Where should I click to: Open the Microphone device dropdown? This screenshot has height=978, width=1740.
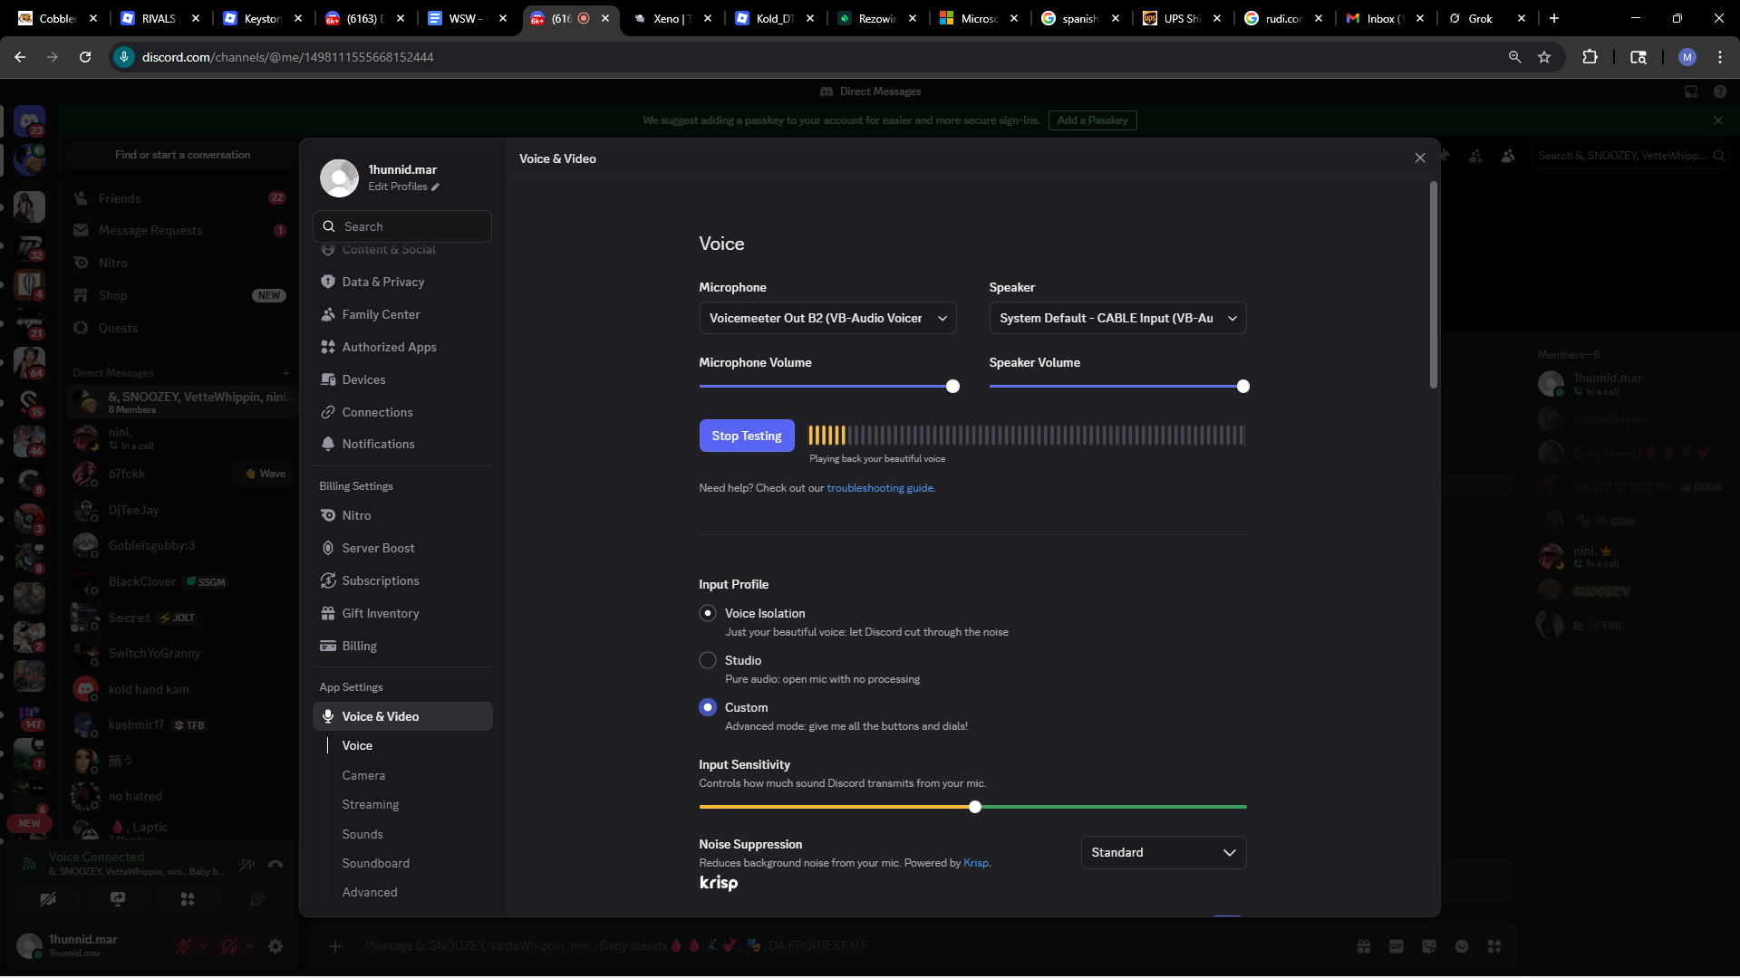pos(827,318)
